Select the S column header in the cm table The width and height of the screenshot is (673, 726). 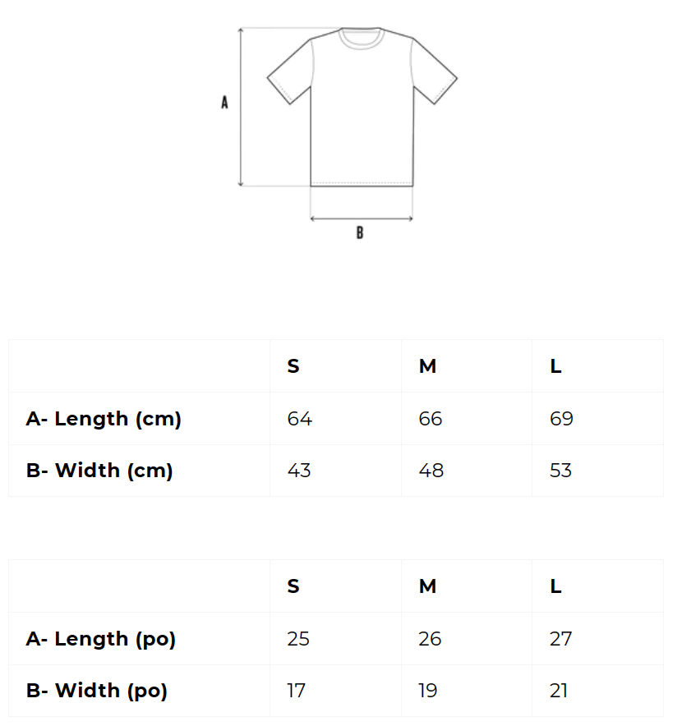point(293,366)
